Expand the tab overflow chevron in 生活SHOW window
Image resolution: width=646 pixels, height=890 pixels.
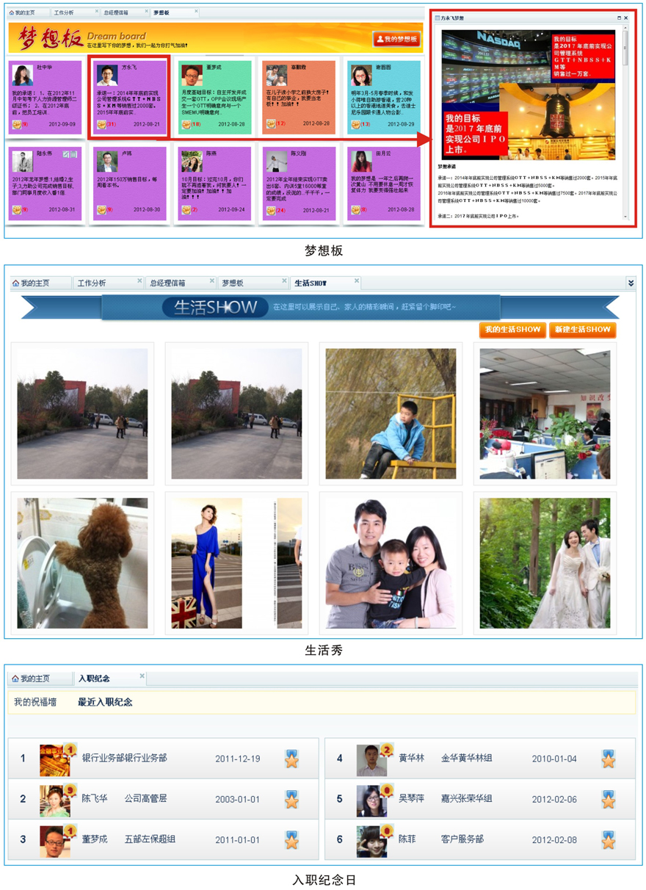click(630, 283)
